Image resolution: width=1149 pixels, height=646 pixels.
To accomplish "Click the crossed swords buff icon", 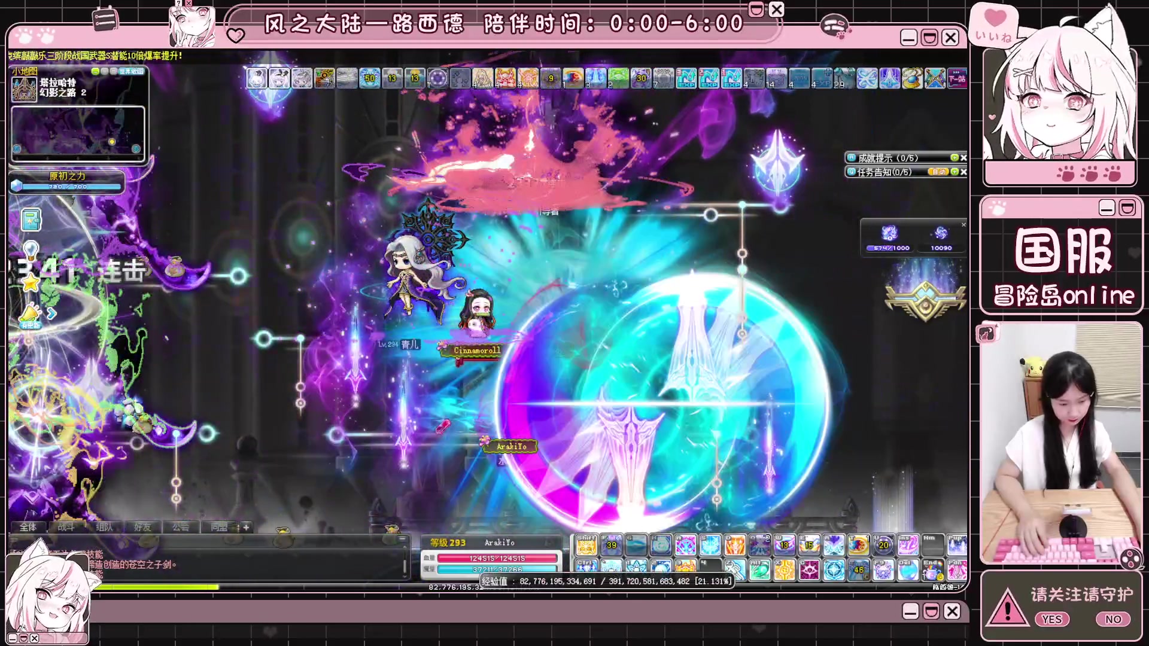I will [935, 78].
